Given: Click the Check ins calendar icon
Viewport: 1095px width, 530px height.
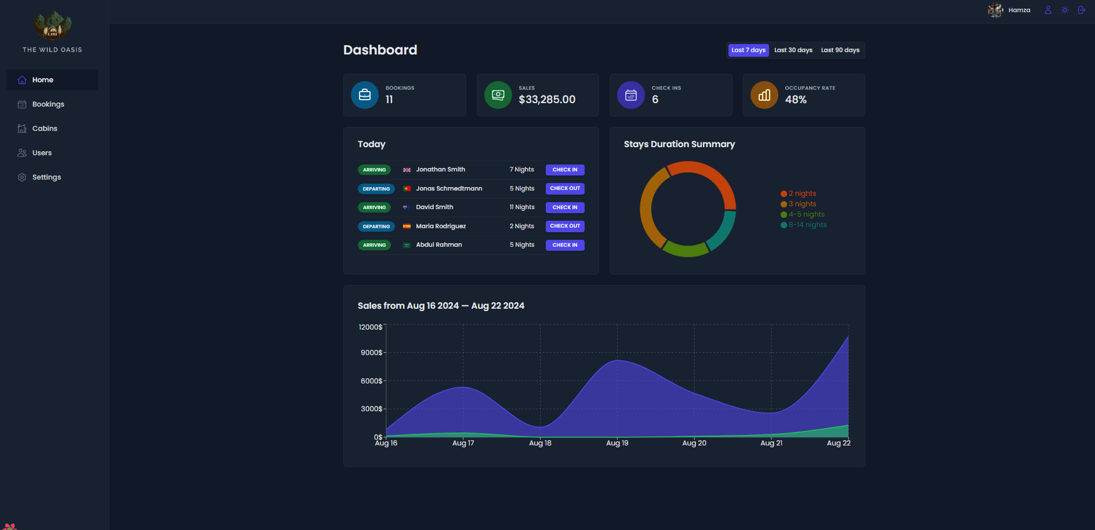Looking at the screenshot, I should pos(631,95).
